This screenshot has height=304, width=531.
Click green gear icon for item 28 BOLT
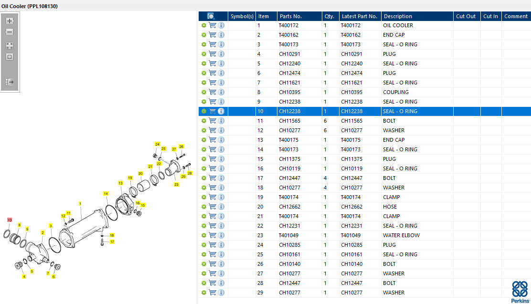point(204,283)
